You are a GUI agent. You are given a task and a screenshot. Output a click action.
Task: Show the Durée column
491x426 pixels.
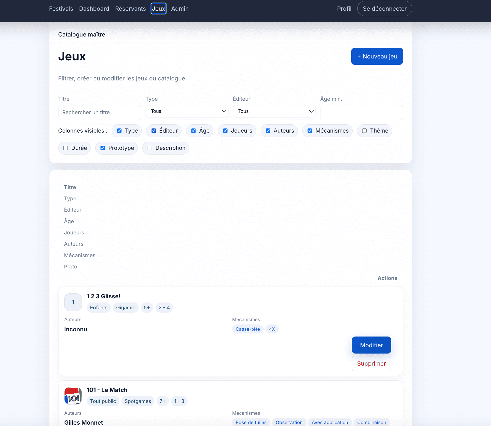coord(66,148)
